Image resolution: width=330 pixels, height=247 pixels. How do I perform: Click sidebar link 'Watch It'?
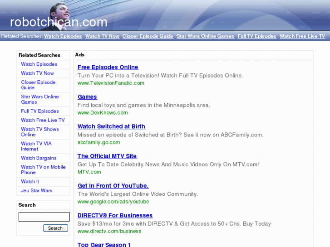pos(30,181)
